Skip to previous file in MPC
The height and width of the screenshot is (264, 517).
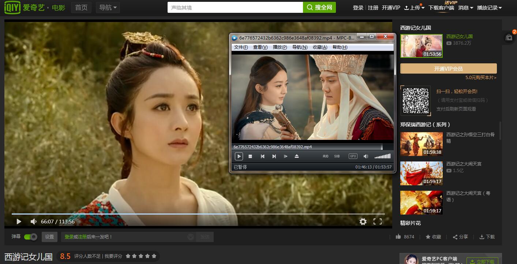tap(262, 156)
